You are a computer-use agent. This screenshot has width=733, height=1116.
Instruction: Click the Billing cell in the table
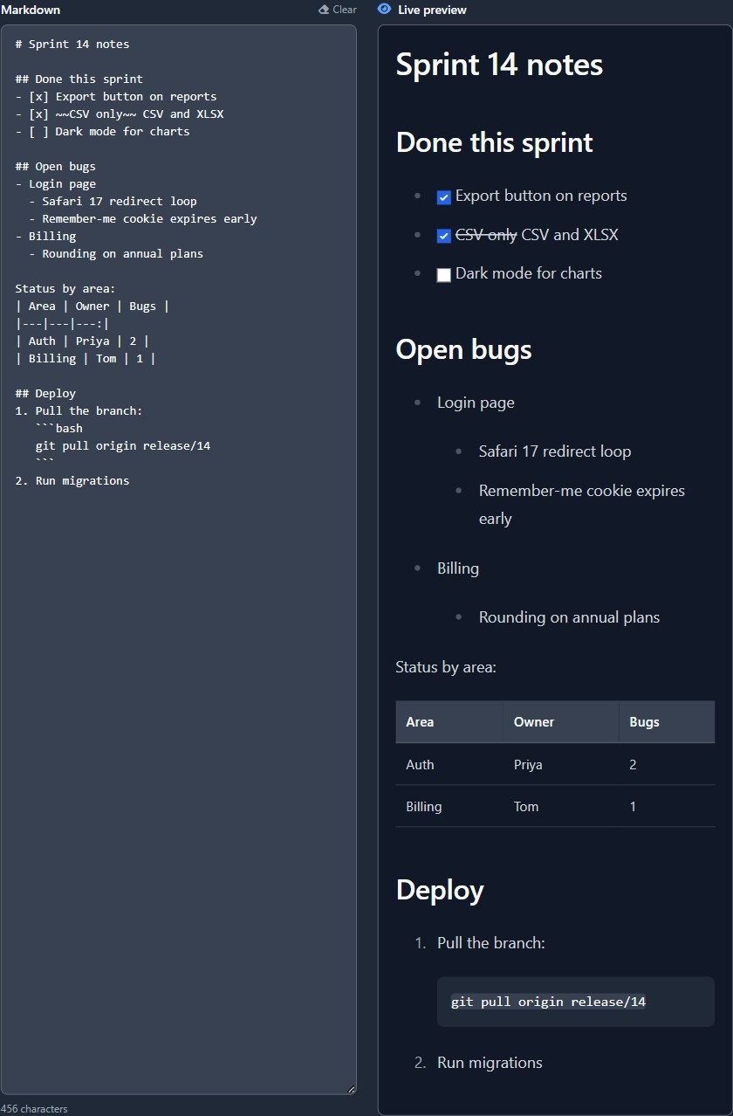point(449,806)
